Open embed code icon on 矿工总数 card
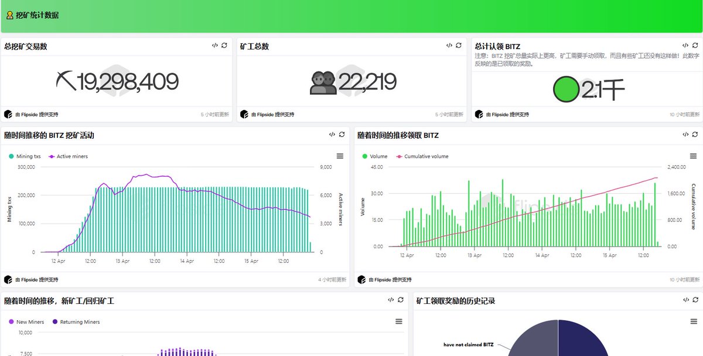Screen dimensions: 703x356 point(449,46)
